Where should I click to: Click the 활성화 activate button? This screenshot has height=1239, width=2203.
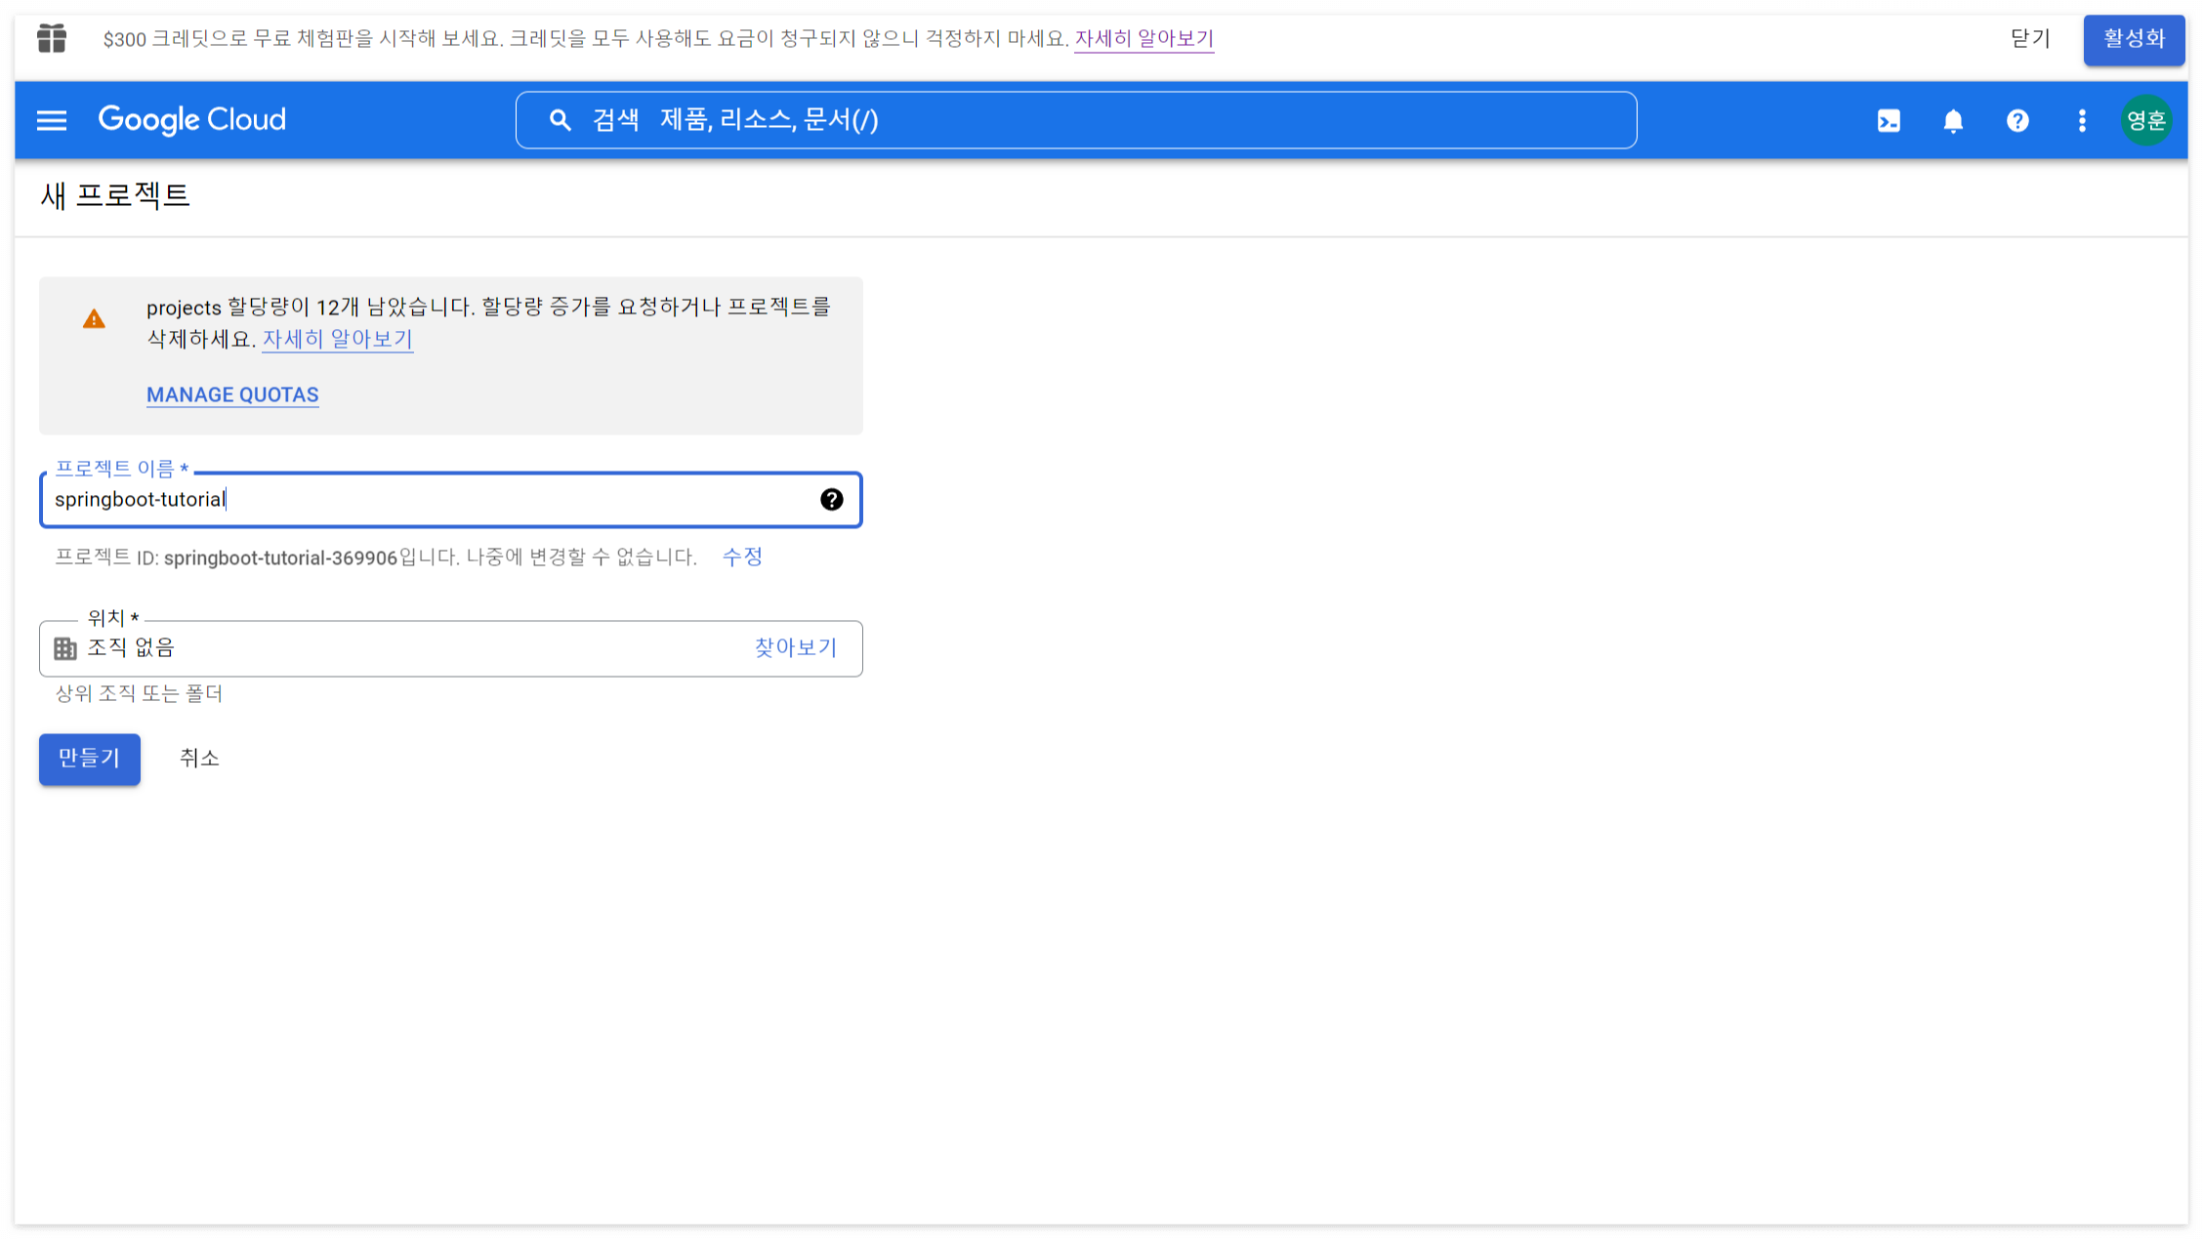coord(2134,39)
